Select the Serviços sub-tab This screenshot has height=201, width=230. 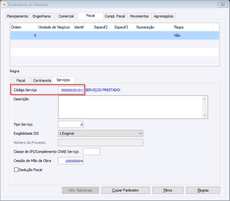tap(63, 80)
